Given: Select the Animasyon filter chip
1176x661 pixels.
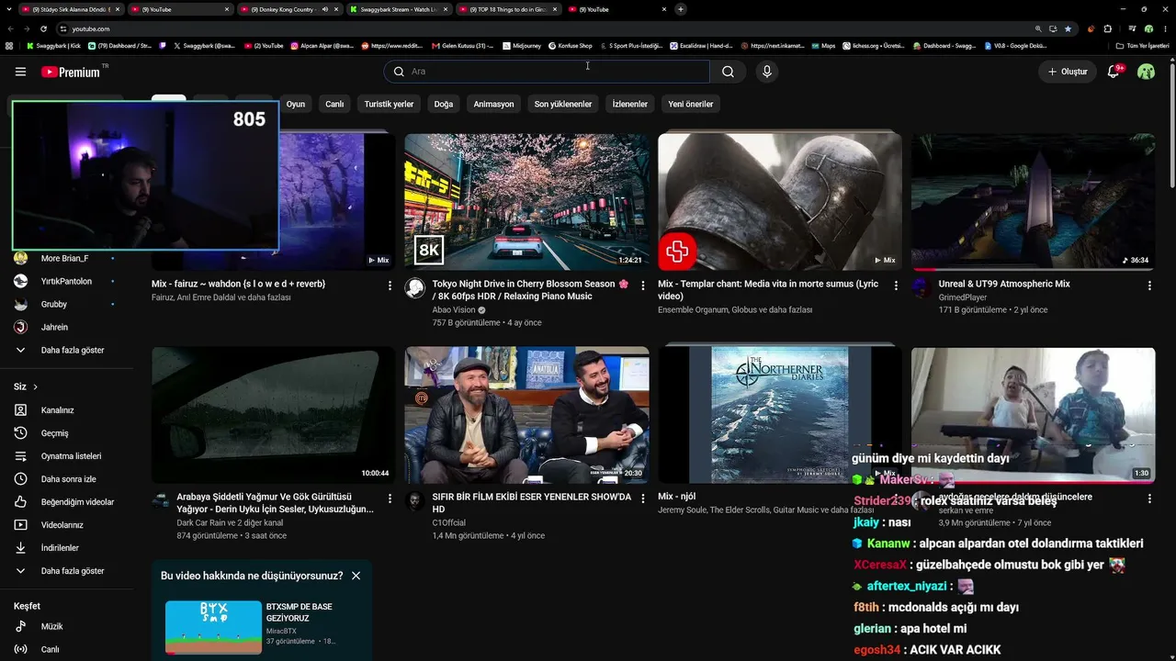Looking at the screenshot, I should click(494, 104).
